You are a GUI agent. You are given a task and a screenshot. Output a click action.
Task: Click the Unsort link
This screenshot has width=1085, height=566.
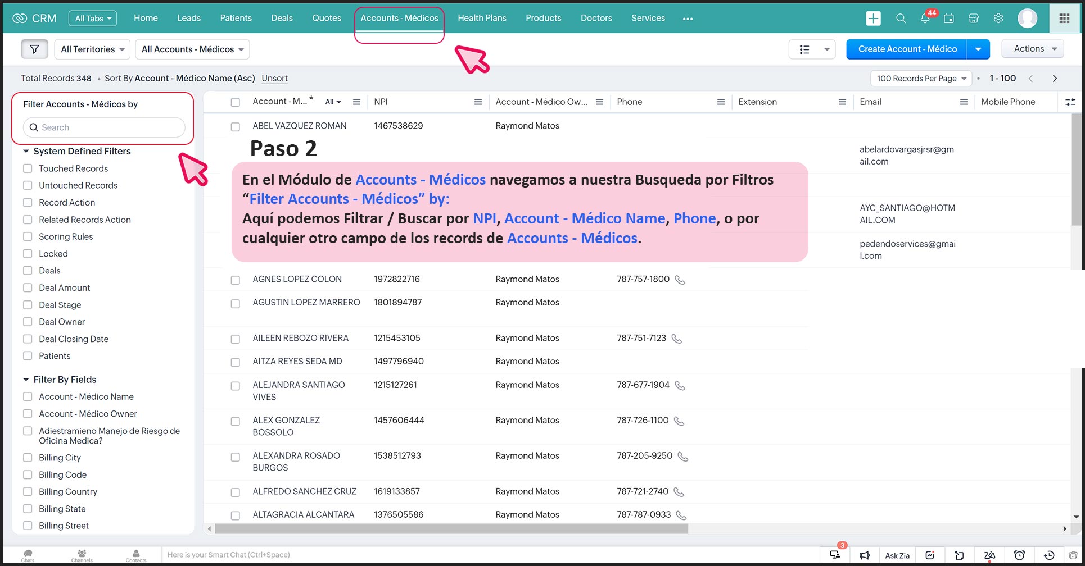click(274, 79)
